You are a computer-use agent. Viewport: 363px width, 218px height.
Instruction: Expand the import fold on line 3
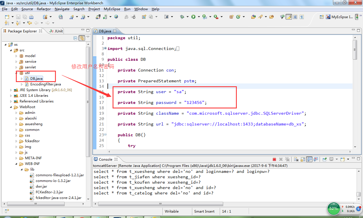[x=105, y=49]
